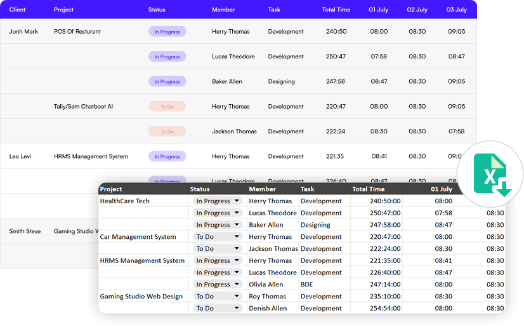Select the 07:58 cell in Jackson Thomas top row
Viewport: 524px width, 329px height.
(457, 131)
